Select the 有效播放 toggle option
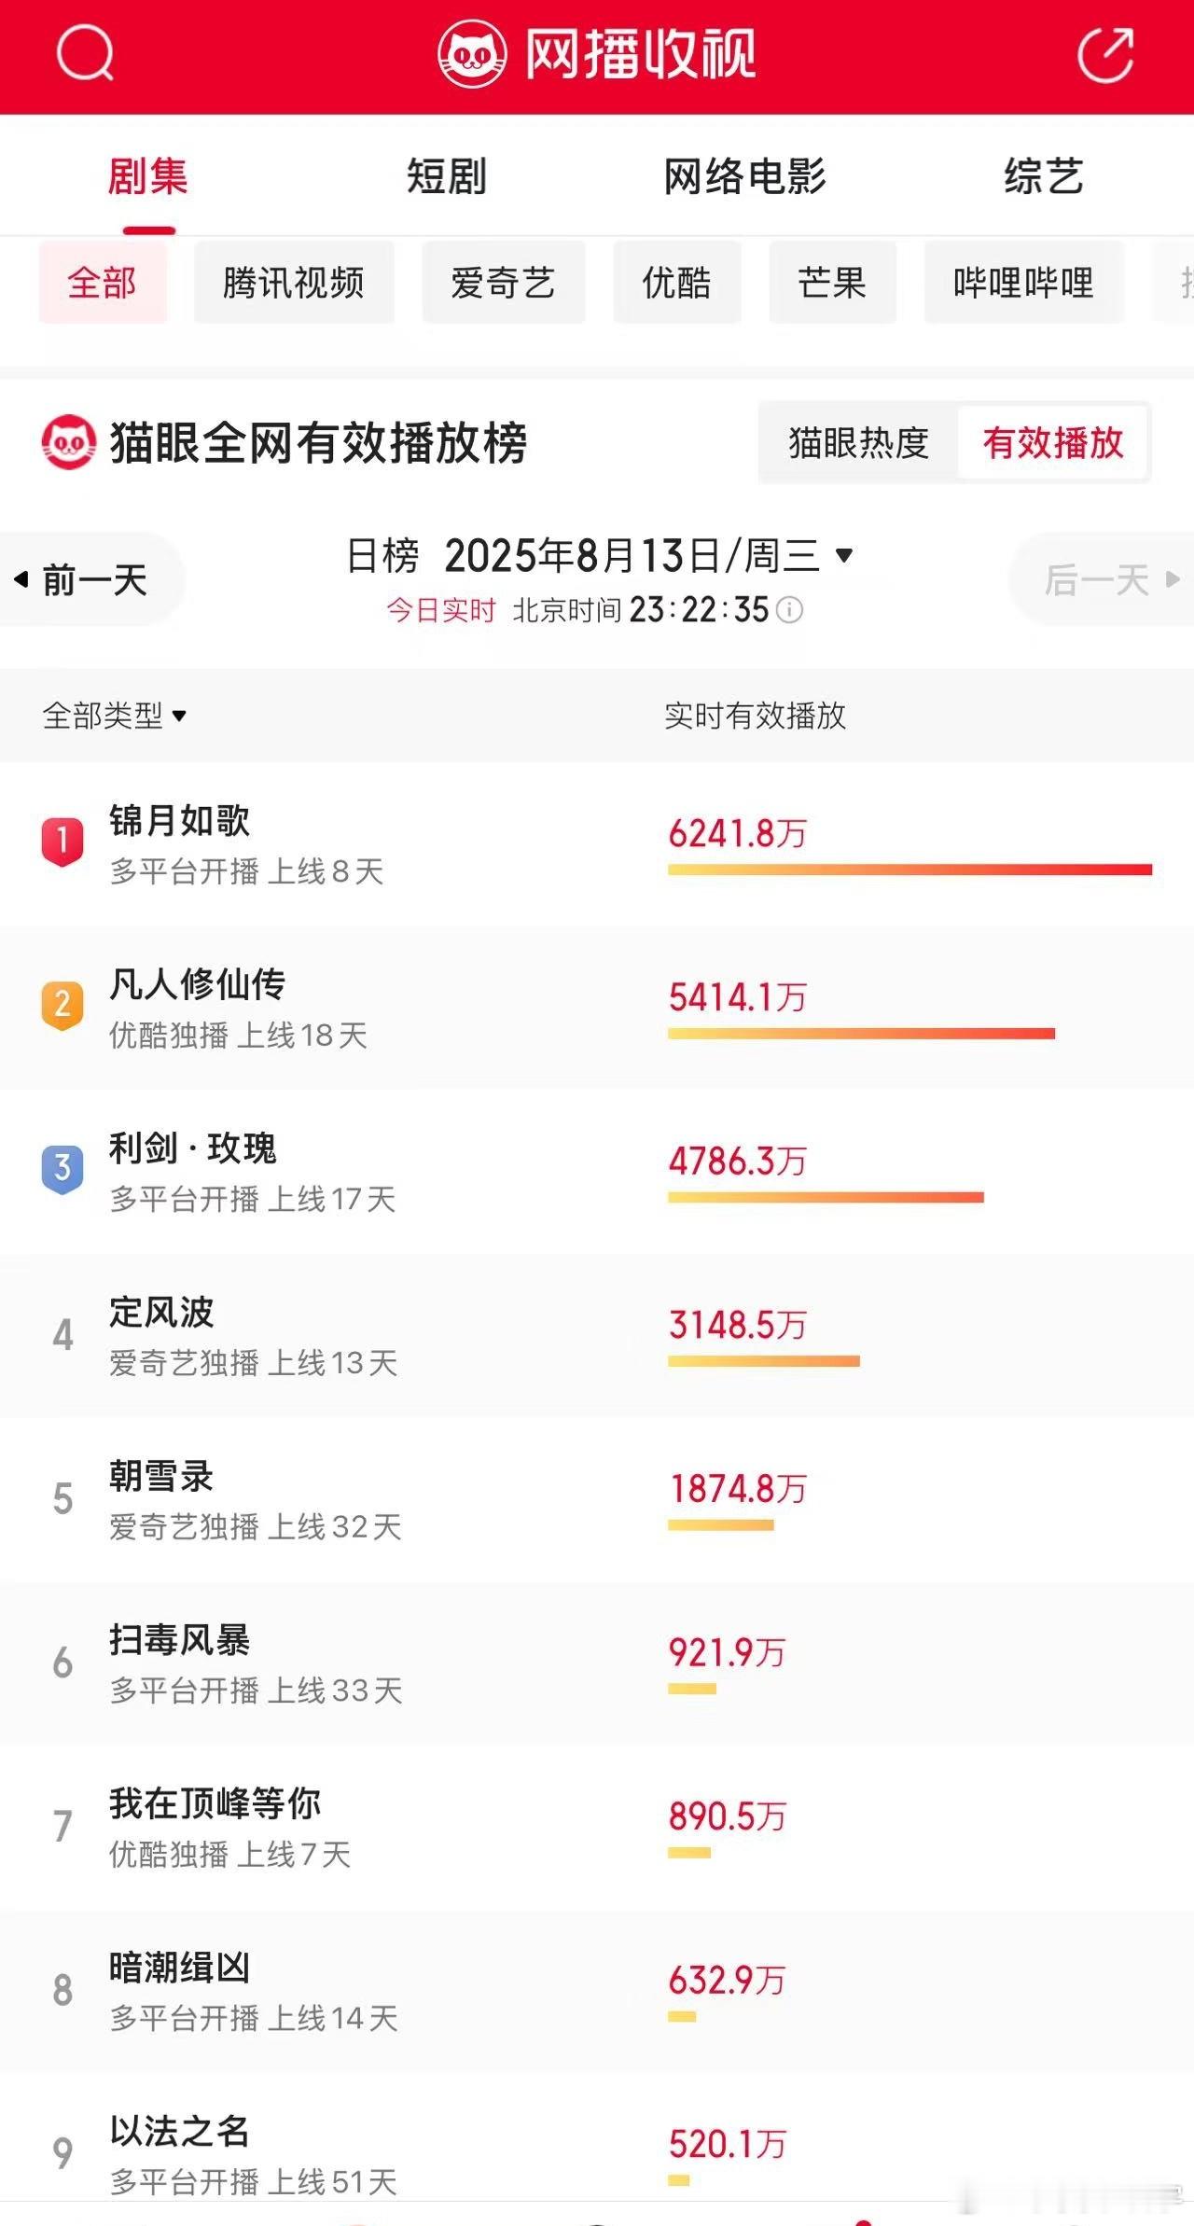Viewport: 1194px width, 2226px height. pos(1052,442)
